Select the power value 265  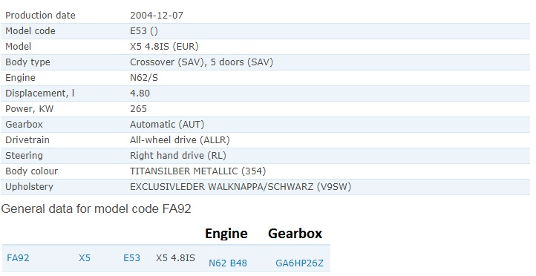pos(138,109)
